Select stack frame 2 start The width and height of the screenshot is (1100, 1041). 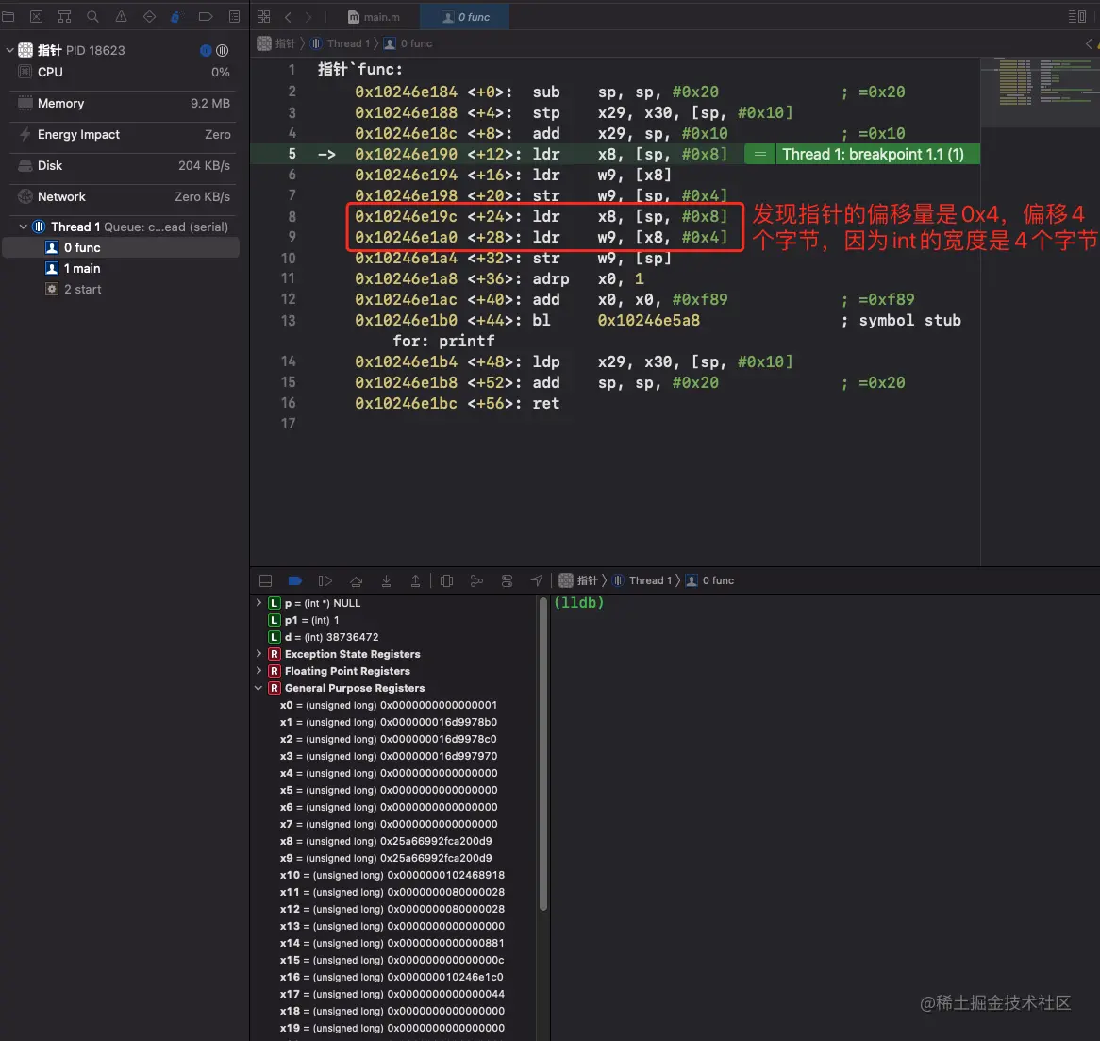coord(121,289)
